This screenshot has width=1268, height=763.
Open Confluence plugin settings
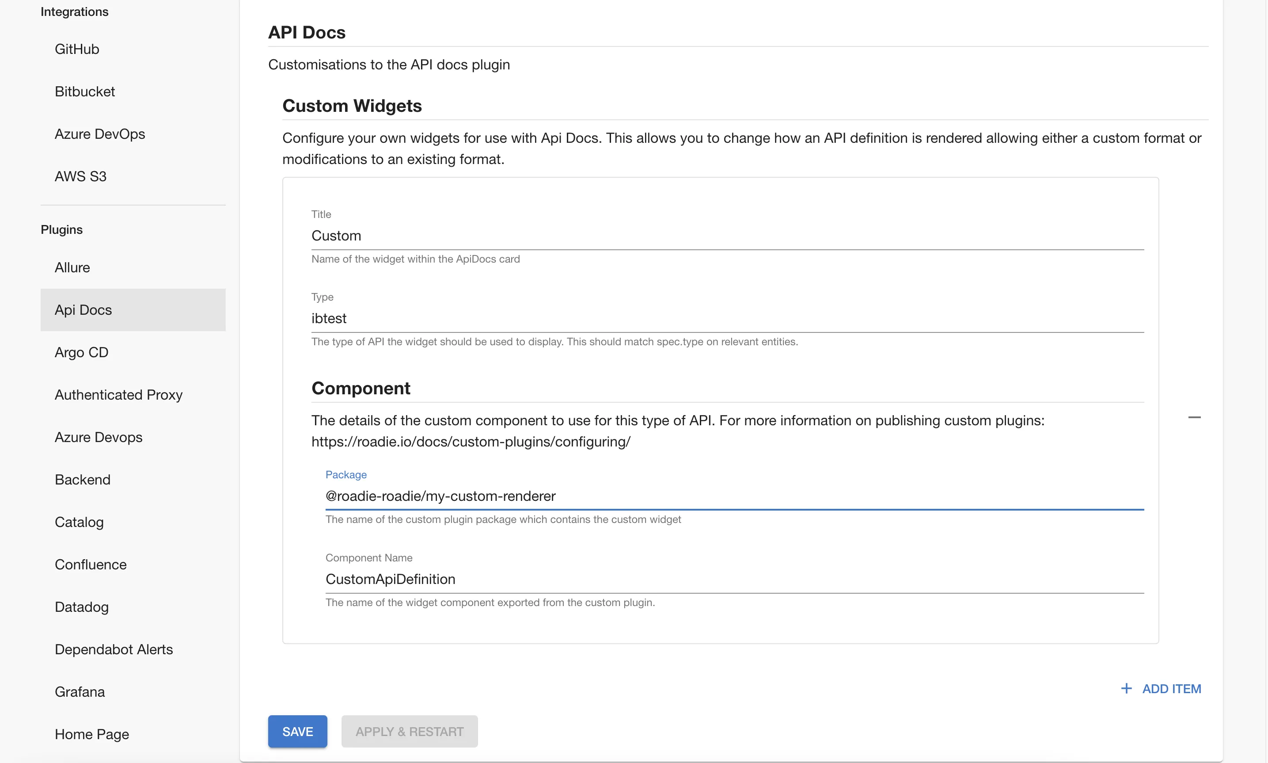(x=91, y=564)
